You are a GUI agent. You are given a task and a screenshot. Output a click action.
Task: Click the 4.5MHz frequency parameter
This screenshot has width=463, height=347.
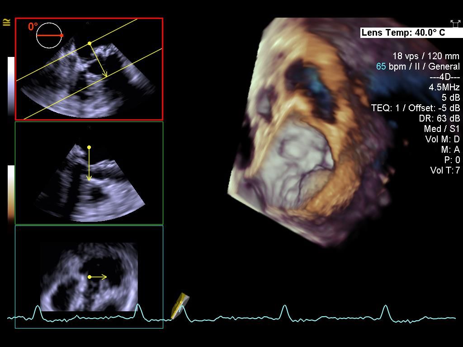pyautogui.click(x=444, y=87)
